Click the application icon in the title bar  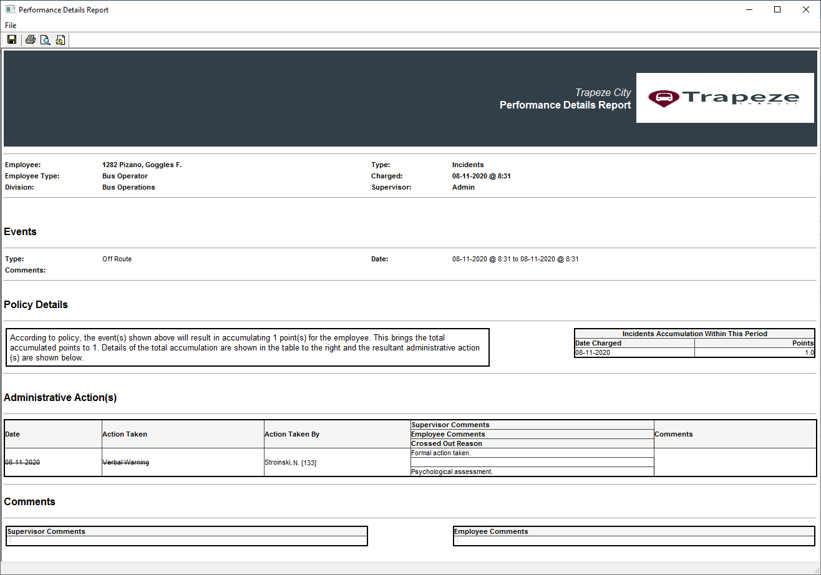point(9,9)
